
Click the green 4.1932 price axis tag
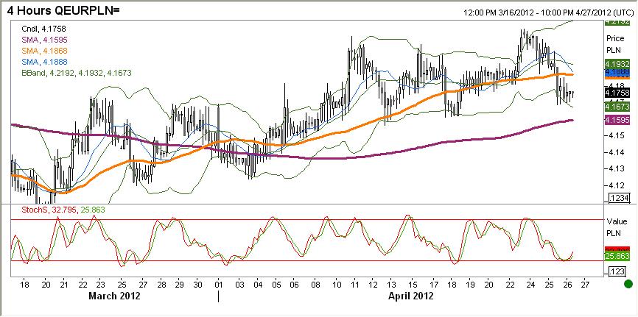pos(617,64)
